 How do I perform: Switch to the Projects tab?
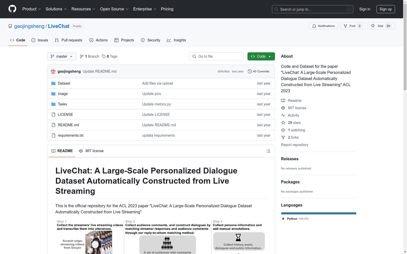point(124,40)
